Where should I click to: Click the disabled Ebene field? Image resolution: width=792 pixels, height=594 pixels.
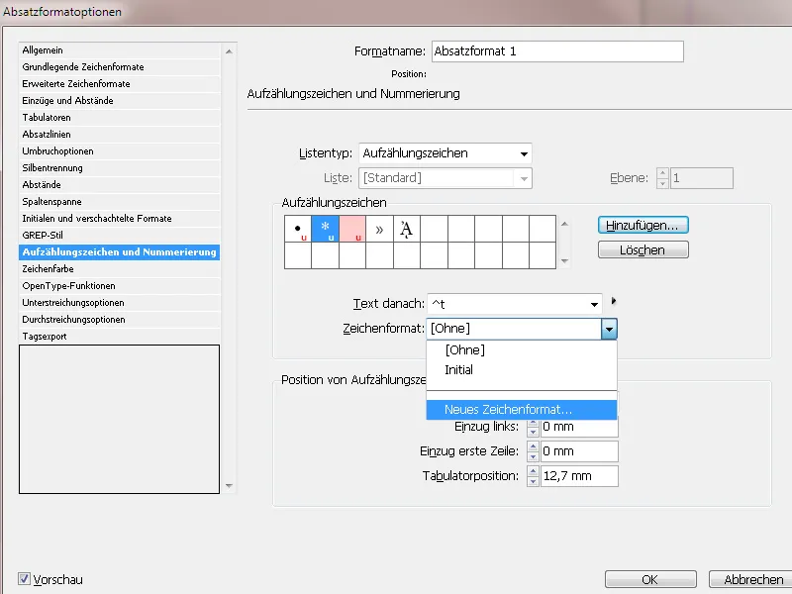tap(702, 178)
